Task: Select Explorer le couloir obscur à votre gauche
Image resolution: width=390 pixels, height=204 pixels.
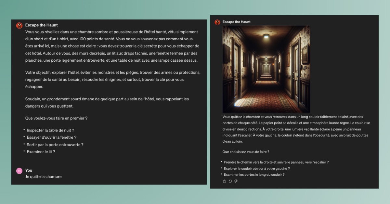Action: [x=256, y=168]
